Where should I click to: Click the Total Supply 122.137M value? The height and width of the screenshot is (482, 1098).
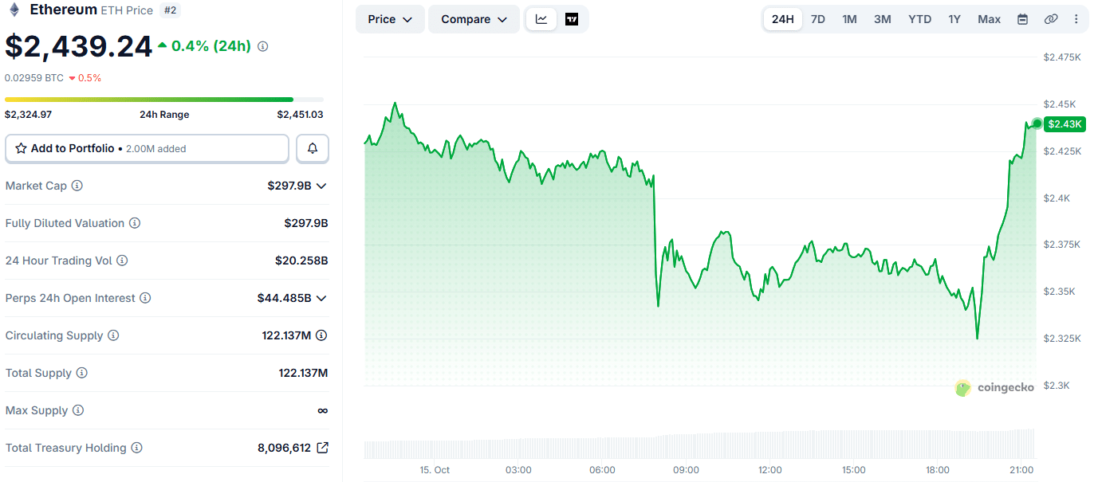pyautogui.click(x=303, y=373)
